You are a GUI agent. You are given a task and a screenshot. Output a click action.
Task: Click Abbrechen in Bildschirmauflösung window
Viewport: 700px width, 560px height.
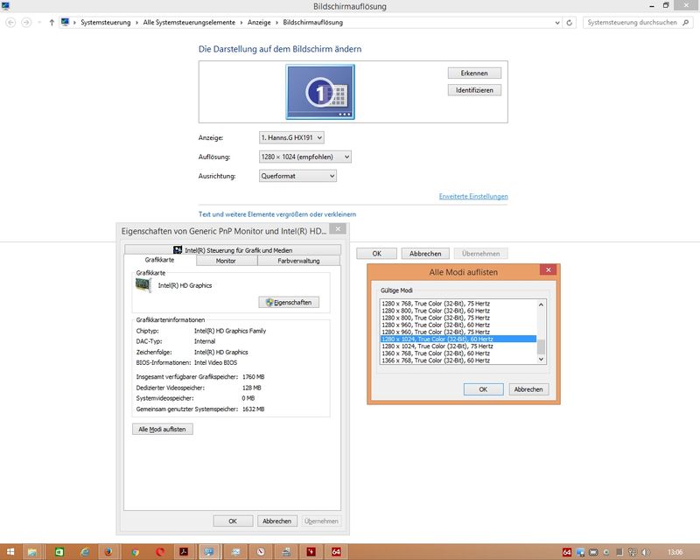pos(425,254)
